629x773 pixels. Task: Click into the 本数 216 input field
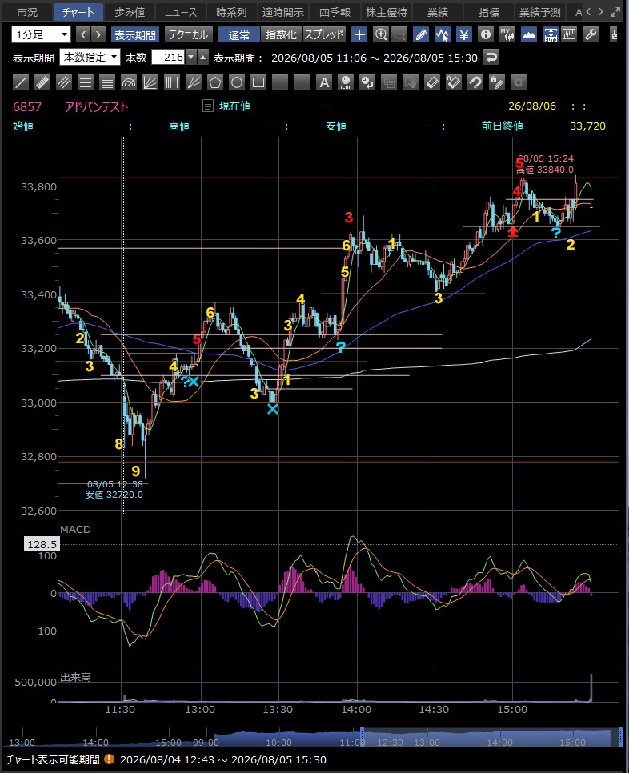(168, 57)
